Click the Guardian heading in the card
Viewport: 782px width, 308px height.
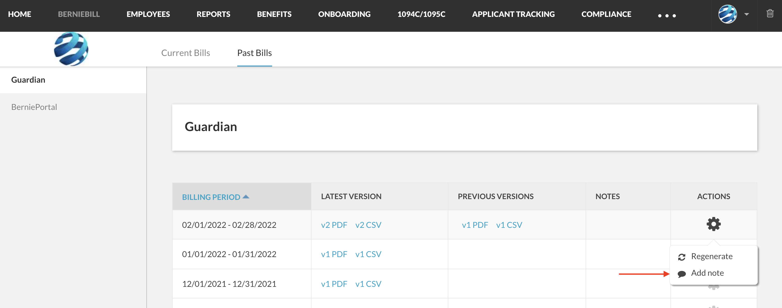(211, 127)
